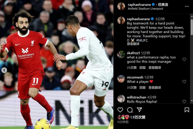View the 1.9万次赞 likes list
The width and height of the screenshot is (193, 129).
click(x=138, y=117)
